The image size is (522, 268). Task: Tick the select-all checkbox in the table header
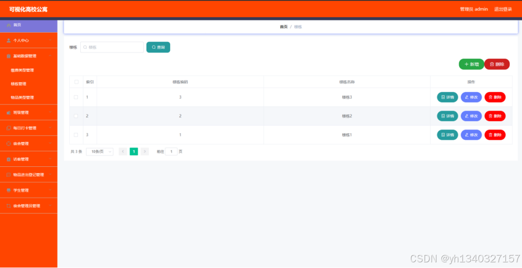(77, 82)
